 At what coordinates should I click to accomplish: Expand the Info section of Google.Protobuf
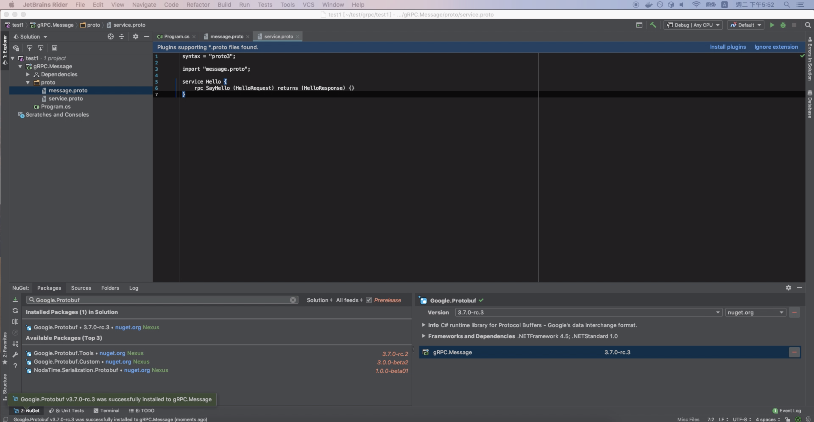click(423, 325)
